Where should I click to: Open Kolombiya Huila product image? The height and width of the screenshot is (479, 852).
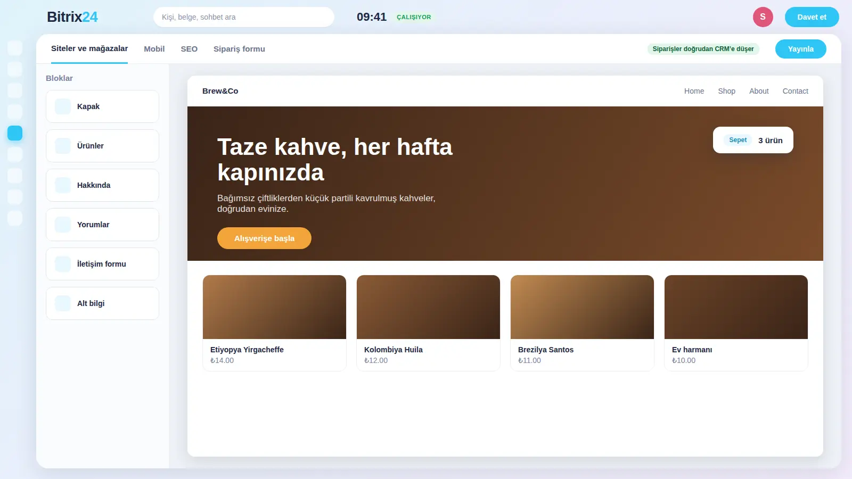(428, 307)
